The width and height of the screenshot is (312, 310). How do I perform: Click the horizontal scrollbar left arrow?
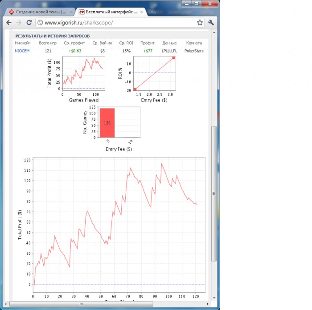click(6, 304)
